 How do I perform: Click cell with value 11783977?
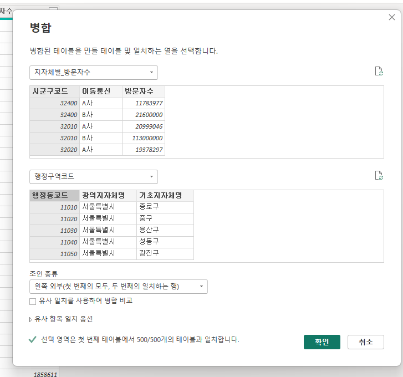[144, 103]
